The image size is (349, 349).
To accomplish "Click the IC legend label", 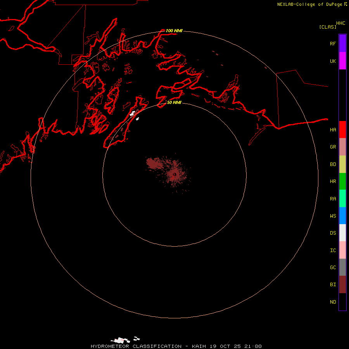I will point(333,251).
